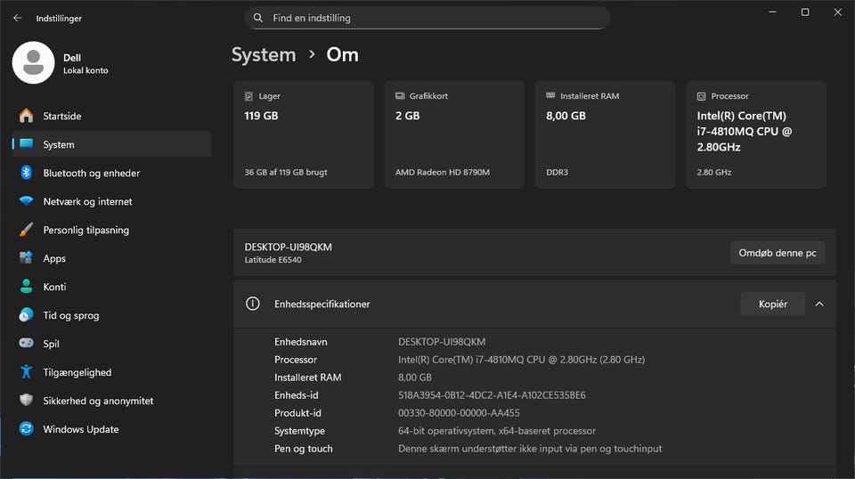Select Tilgængelighed in the navigation
The height and width of the screenshot is (479, 855).
[77, 372]
